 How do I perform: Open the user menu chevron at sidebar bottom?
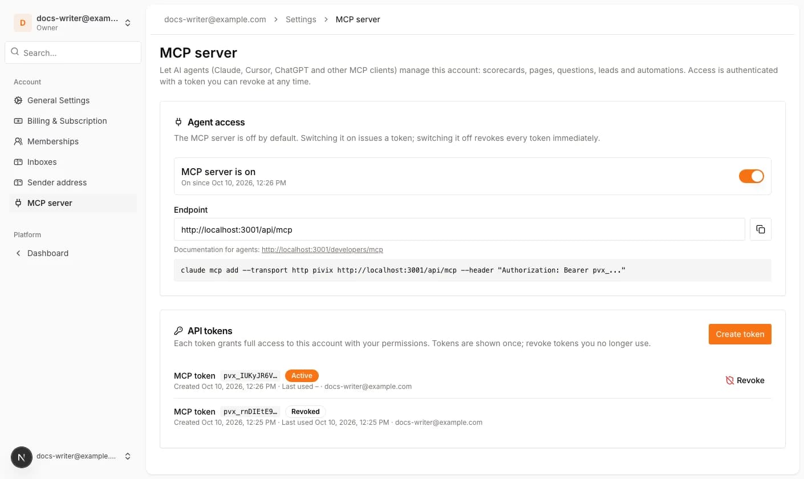(128, 456)
